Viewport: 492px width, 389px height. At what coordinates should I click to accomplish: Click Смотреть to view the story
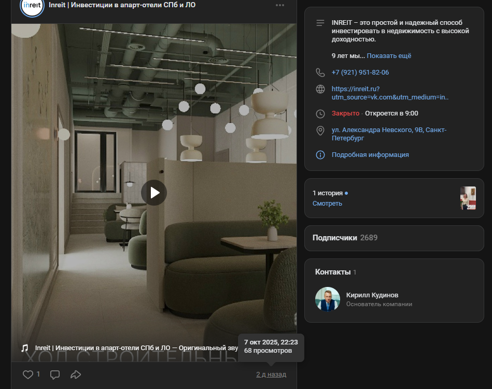pos(327,204)
